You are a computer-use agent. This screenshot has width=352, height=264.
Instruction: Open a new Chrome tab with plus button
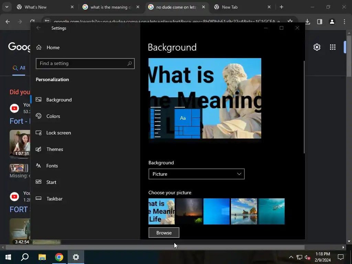(281, 7)
